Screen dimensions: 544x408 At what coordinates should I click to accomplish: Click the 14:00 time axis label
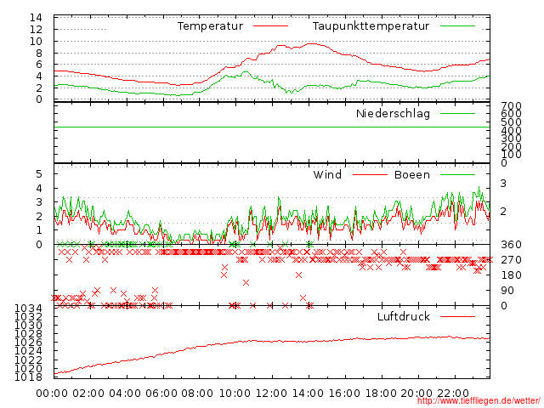pos(308,394)
